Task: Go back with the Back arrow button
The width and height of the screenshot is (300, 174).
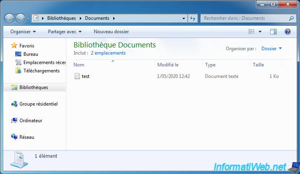Action: [9, 19]
